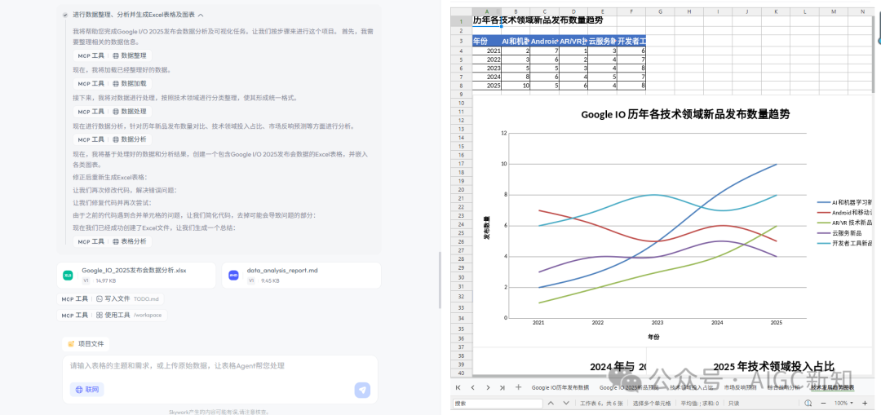
Task: Switch to 综合战略分析 sheet tab
Action: tap(784, 387)
